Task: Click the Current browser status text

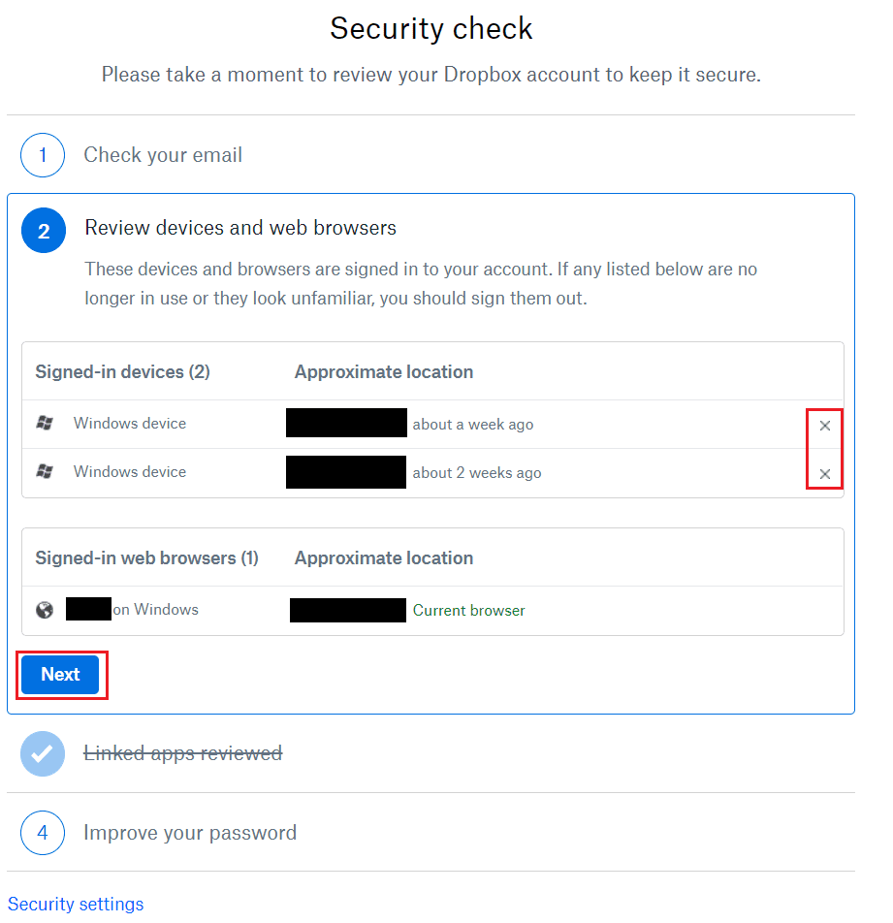Action: tap(468, 611)
